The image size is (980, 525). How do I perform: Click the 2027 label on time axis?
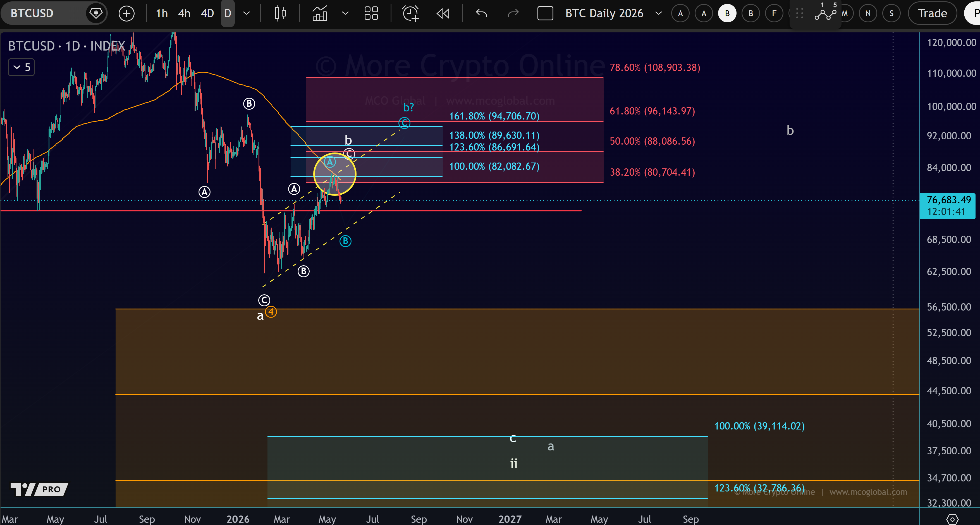click(510, 519)
